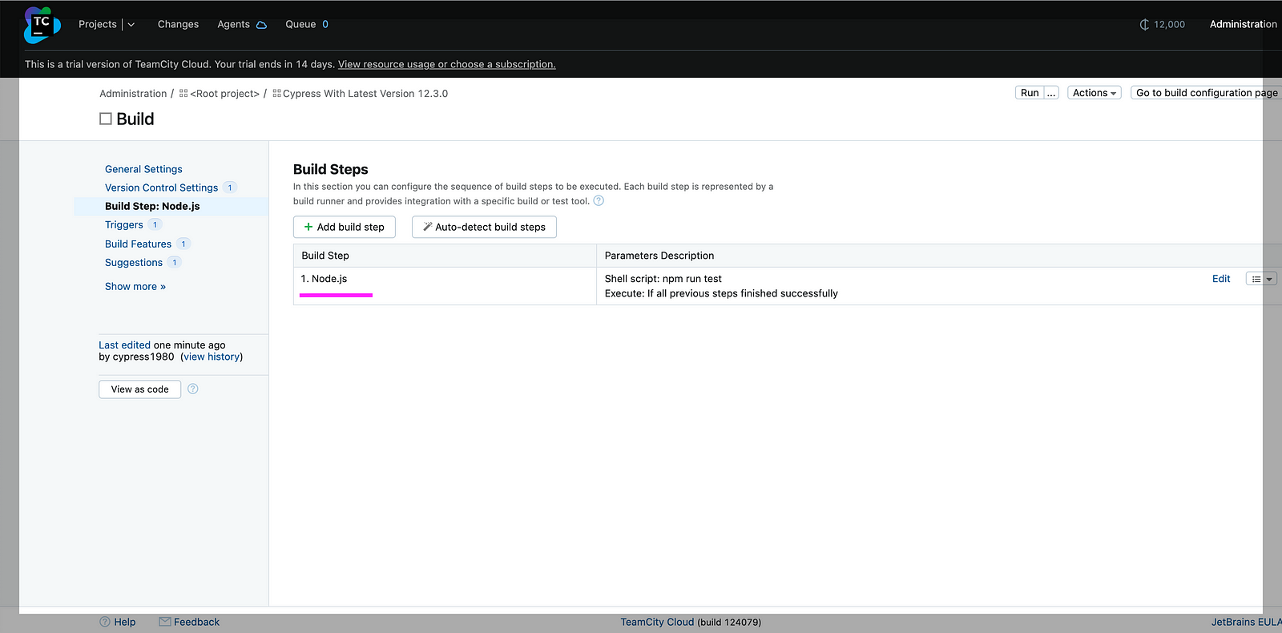The image size is (1282, 633).
Task: Click the Last edited link
Action: click(x=124, y=345)
